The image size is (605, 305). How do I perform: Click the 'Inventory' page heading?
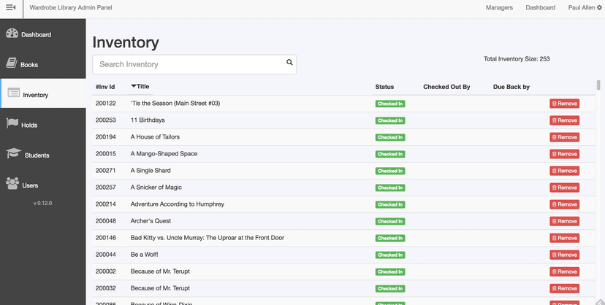(x=126, y=42)
